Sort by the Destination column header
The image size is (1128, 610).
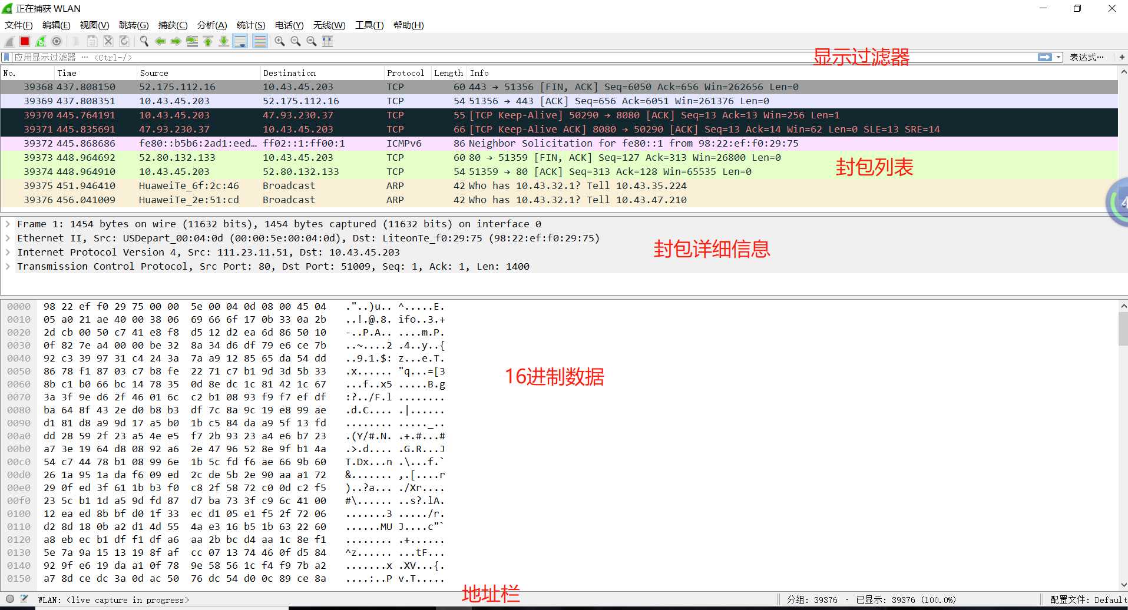pos(322,73)
